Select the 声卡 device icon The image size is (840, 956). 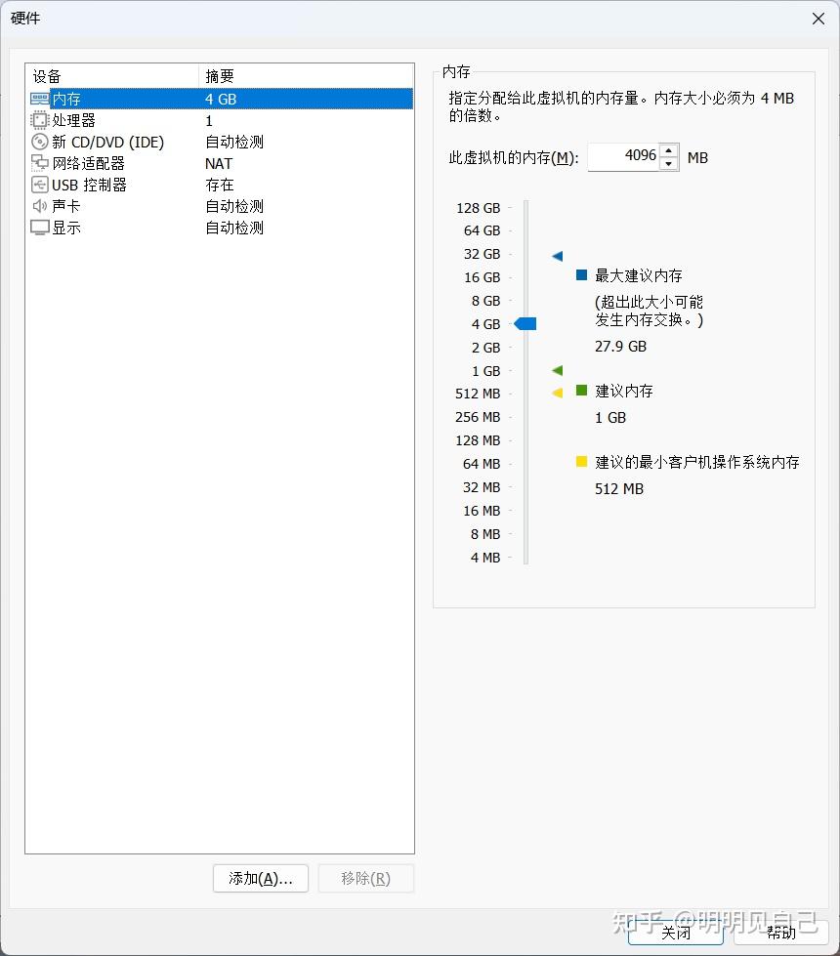pyautogui.click(x=39, y=206)
